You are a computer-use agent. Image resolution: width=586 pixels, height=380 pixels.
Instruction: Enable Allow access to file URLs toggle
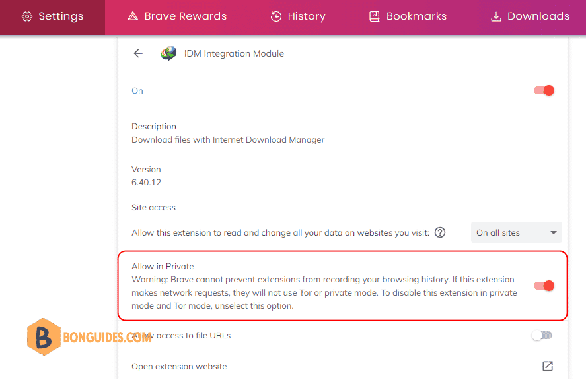click(x=542, y=335)
